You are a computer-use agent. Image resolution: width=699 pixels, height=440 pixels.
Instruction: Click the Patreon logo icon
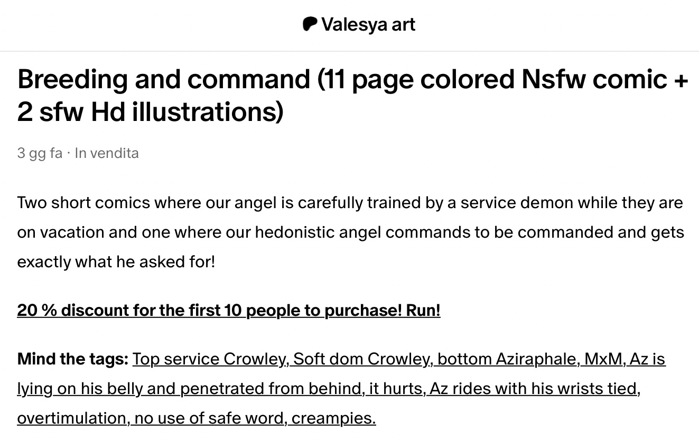[310, 24]
